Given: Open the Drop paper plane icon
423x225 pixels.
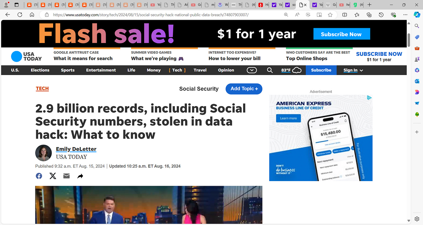Looking at the screenshot, I should pyautogui.click(x=417, y=103).
